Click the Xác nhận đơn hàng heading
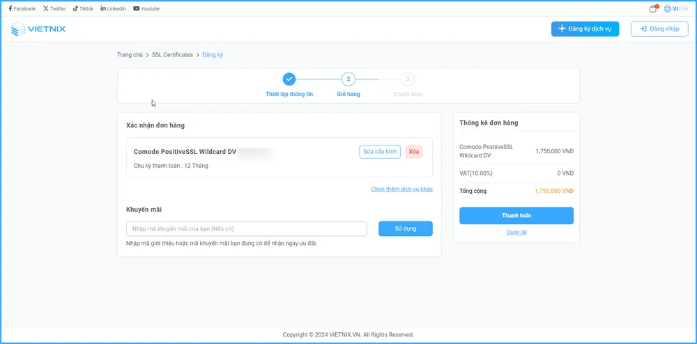The width and height of the screenshot is (697, 344). pos(155,125)
